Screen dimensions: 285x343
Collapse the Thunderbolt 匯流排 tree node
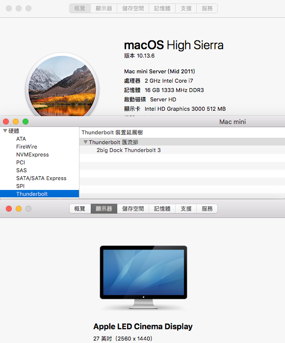(85, 142)
